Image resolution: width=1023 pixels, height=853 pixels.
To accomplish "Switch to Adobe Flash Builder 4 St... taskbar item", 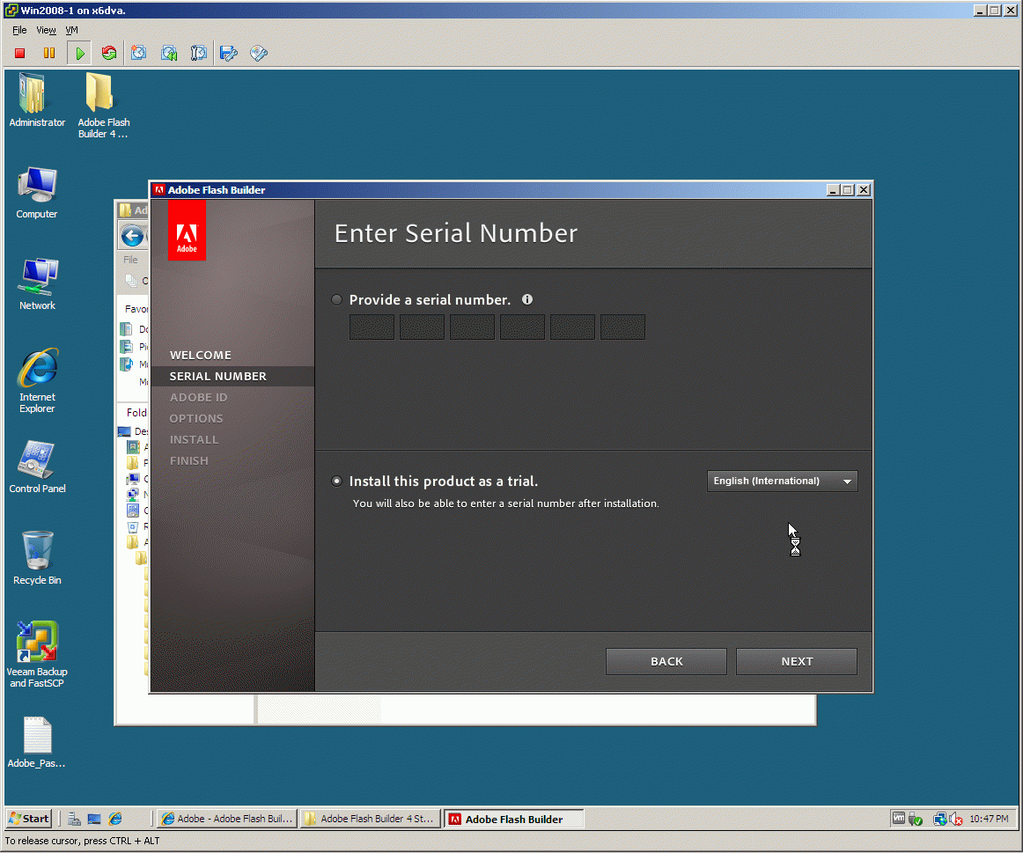I will pyautogui.click(x=370, y=819).
